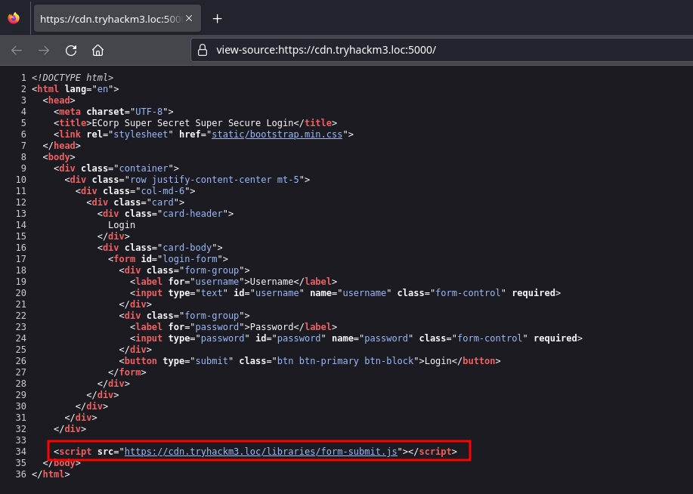
Task: Click the padlock site security icon
Action: (x=202, y=51)
